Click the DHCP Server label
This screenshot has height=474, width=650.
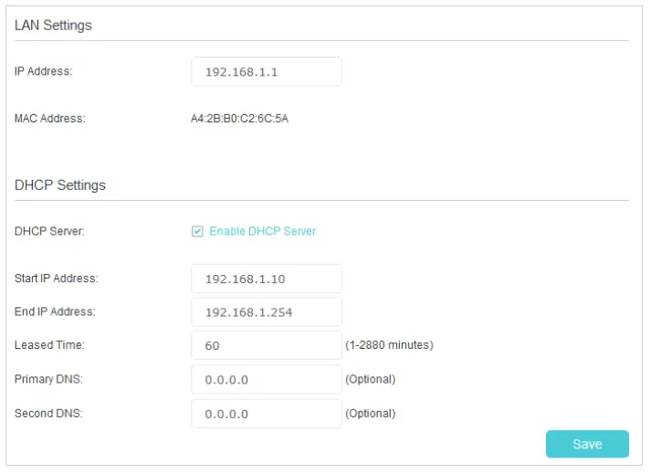click(49, 231)
